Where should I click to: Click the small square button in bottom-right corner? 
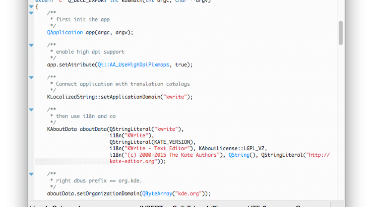tap(336, 204)
